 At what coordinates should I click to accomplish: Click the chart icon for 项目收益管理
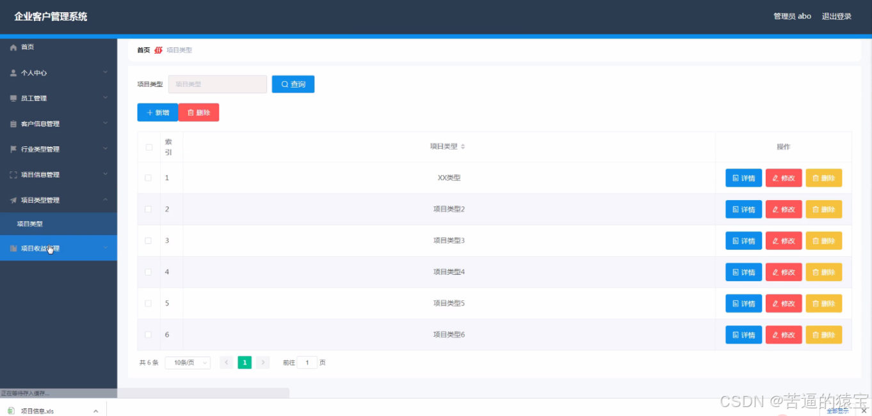point(13,249)
